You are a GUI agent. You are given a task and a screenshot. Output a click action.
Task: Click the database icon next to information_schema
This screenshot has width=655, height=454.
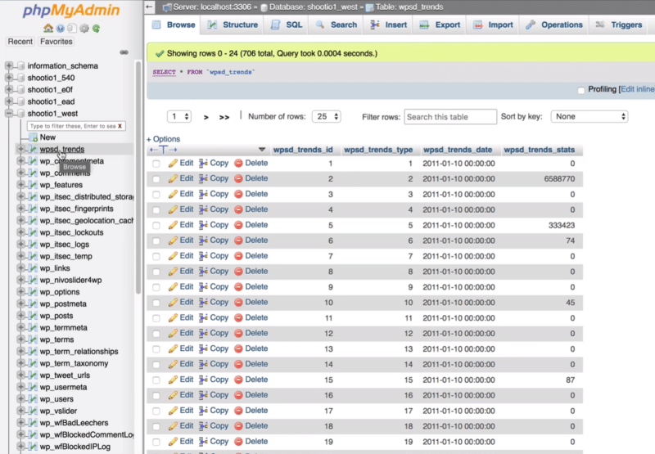click(21, 66)
